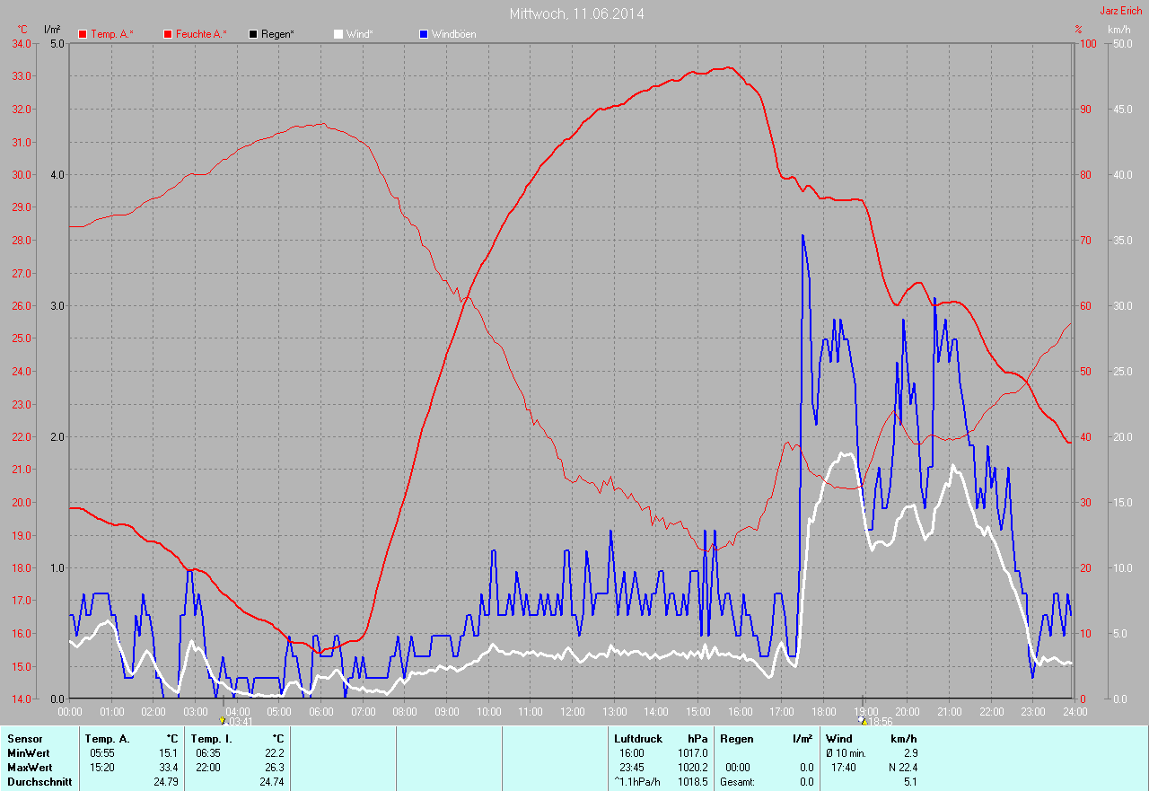The image size is (1149, 791).
Task: Click the minimum temperature value "15.1"
Action: click(x=169, y=753)
